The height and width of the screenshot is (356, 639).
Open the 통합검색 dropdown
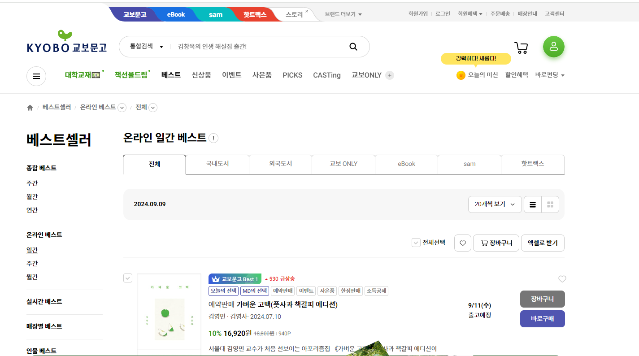pyautogui.click(x=147, y=47)
